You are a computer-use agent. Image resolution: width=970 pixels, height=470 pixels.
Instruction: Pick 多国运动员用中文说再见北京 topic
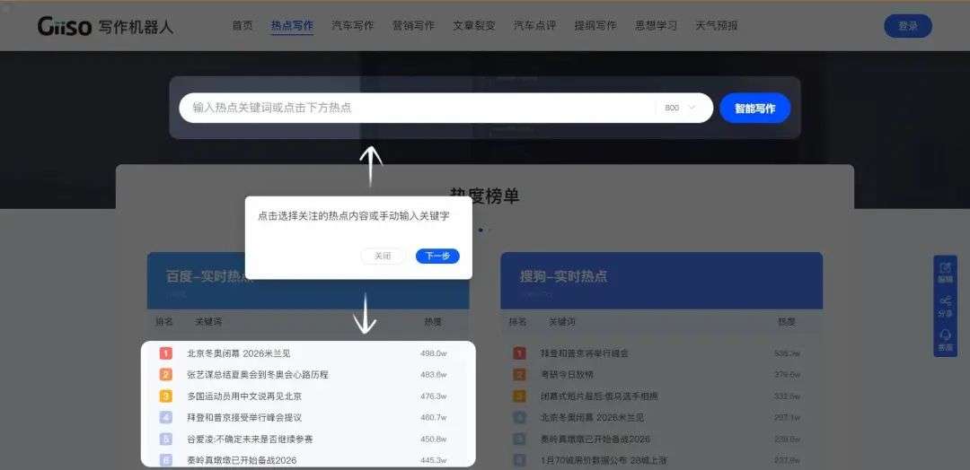(x=244, y=396)
